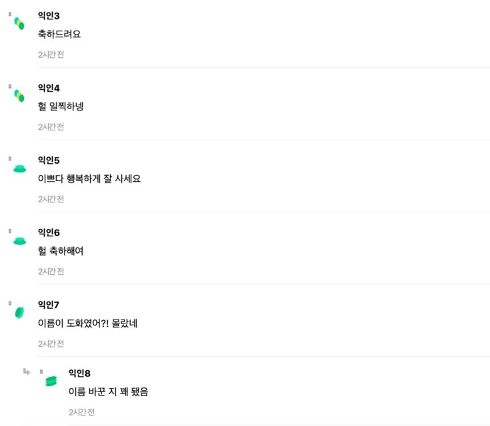Open the 익인3 username link
The image size is (490, 426).
49,15
